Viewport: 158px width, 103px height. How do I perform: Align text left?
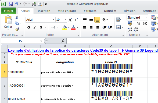click(x=85, y=27)
